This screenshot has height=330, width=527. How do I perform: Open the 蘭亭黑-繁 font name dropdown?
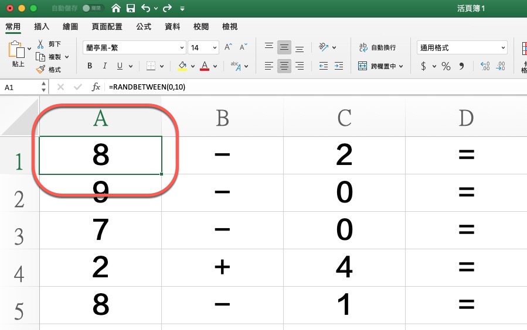point(134,47)
